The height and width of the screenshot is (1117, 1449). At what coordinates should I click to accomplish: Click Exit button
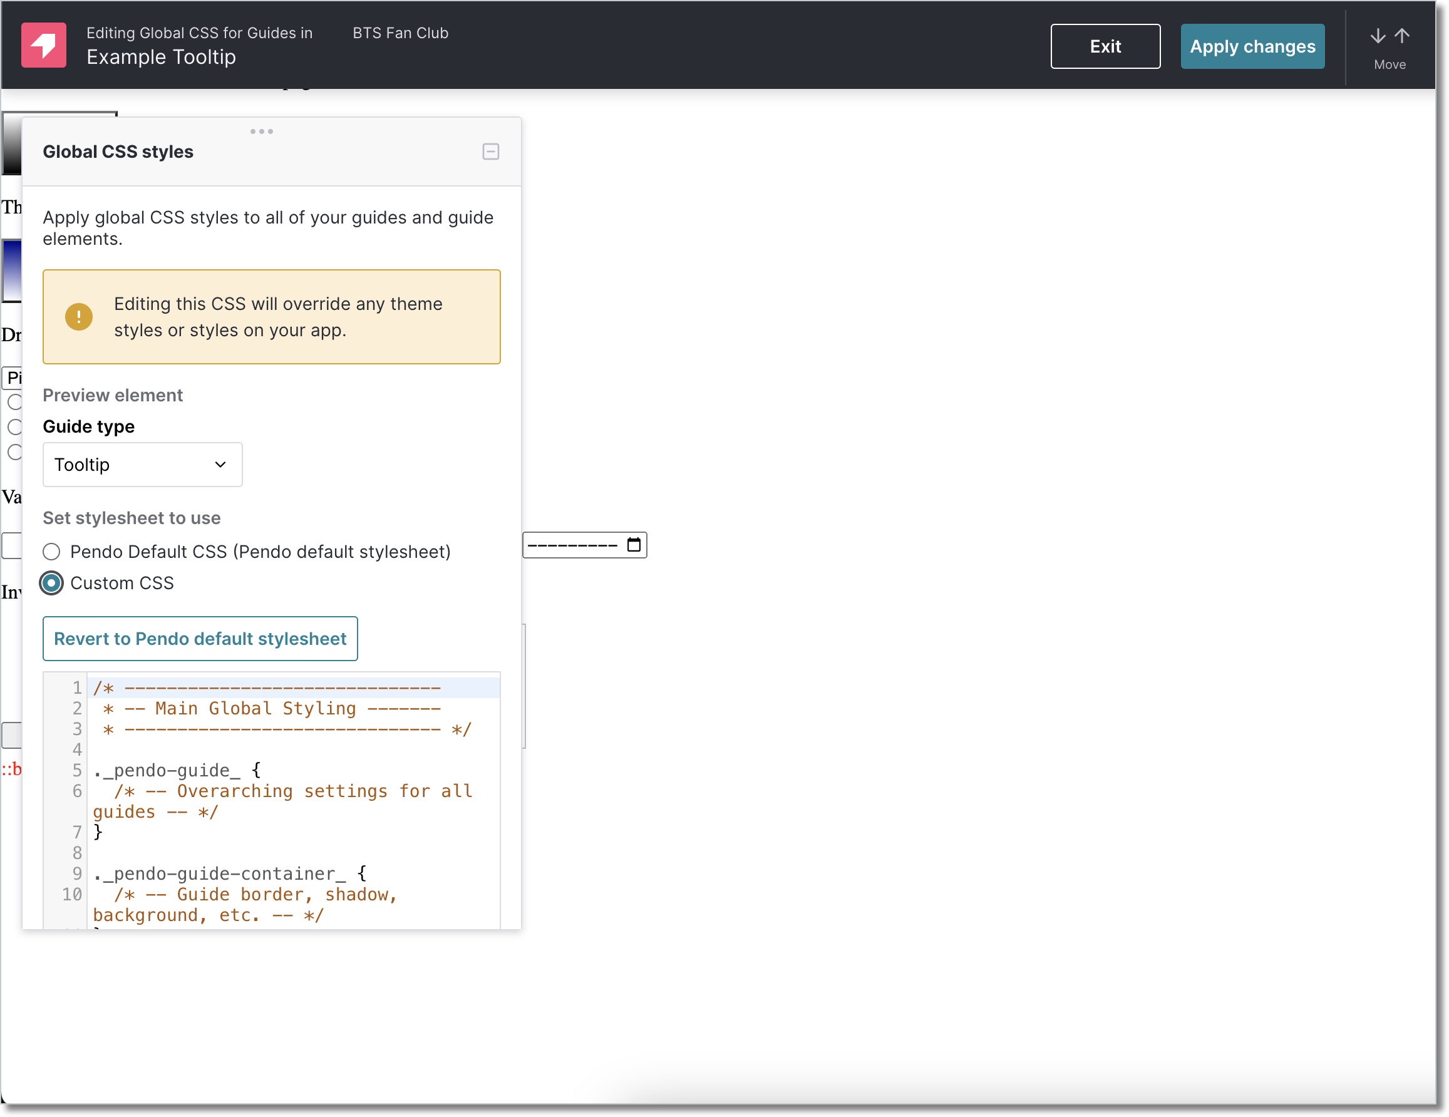[x=1105, y=46]
